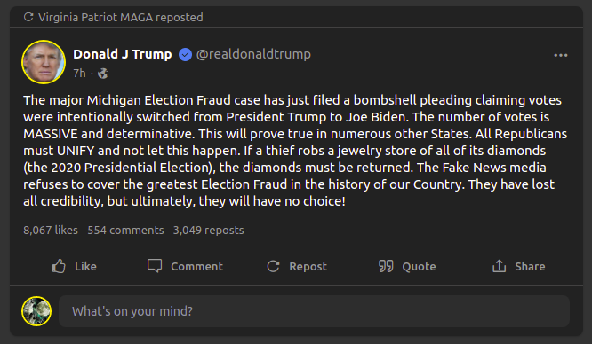Focus the What's on your mind field
This screenshot has height=344, width=592.
click(x=314, y=311)
